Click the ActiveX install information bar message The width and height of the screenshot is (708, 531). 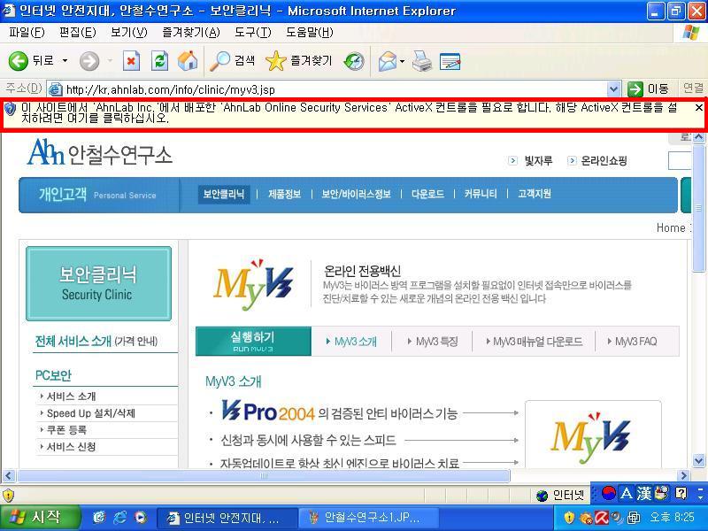click(x=349, y=113)
